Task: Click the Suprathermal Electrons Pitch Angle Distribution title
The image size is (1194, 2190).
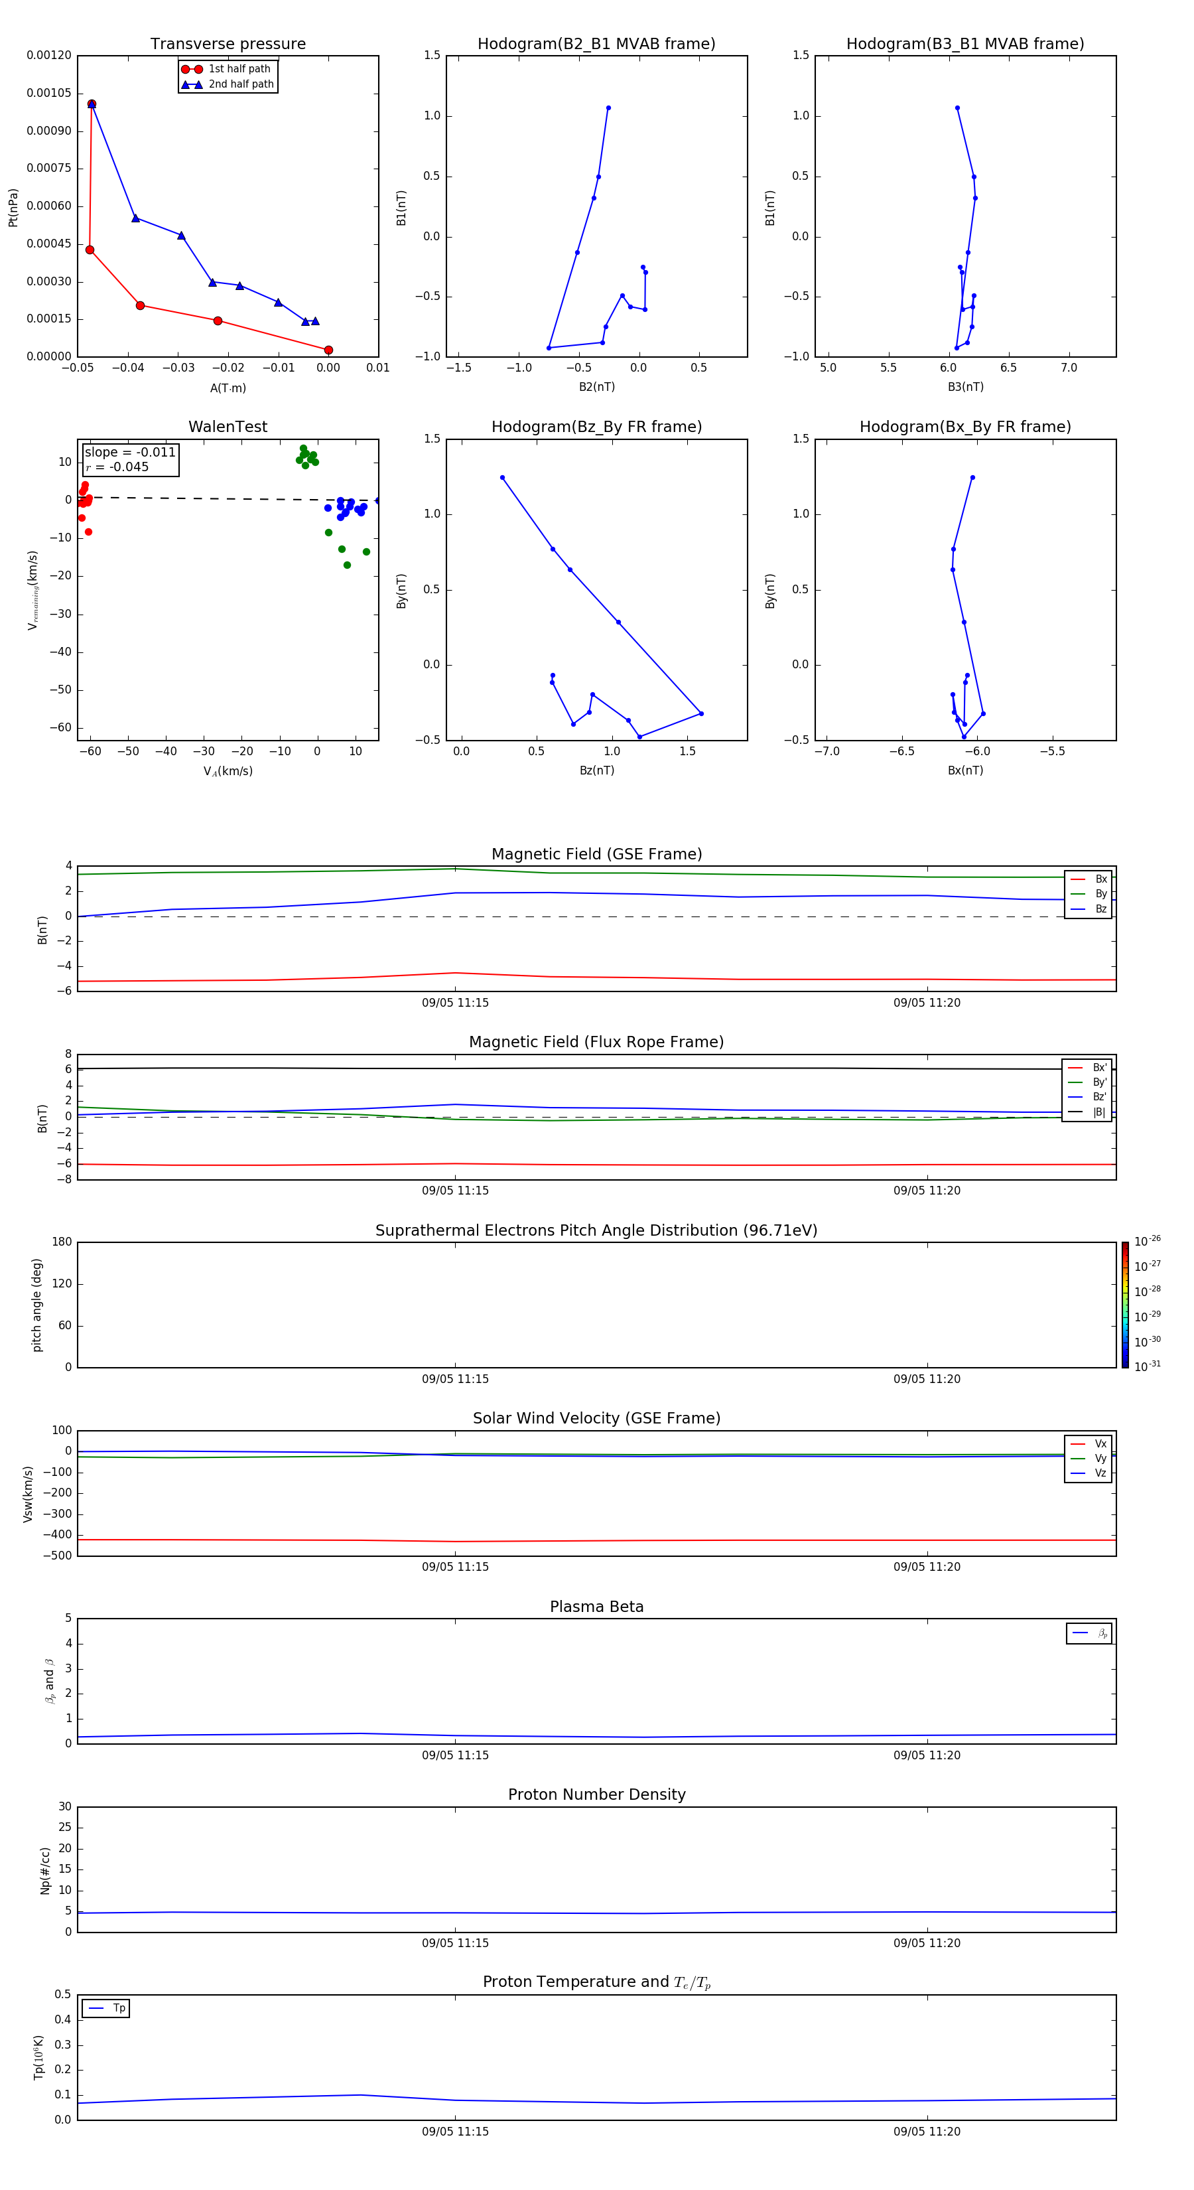Action: [596, 1230]
